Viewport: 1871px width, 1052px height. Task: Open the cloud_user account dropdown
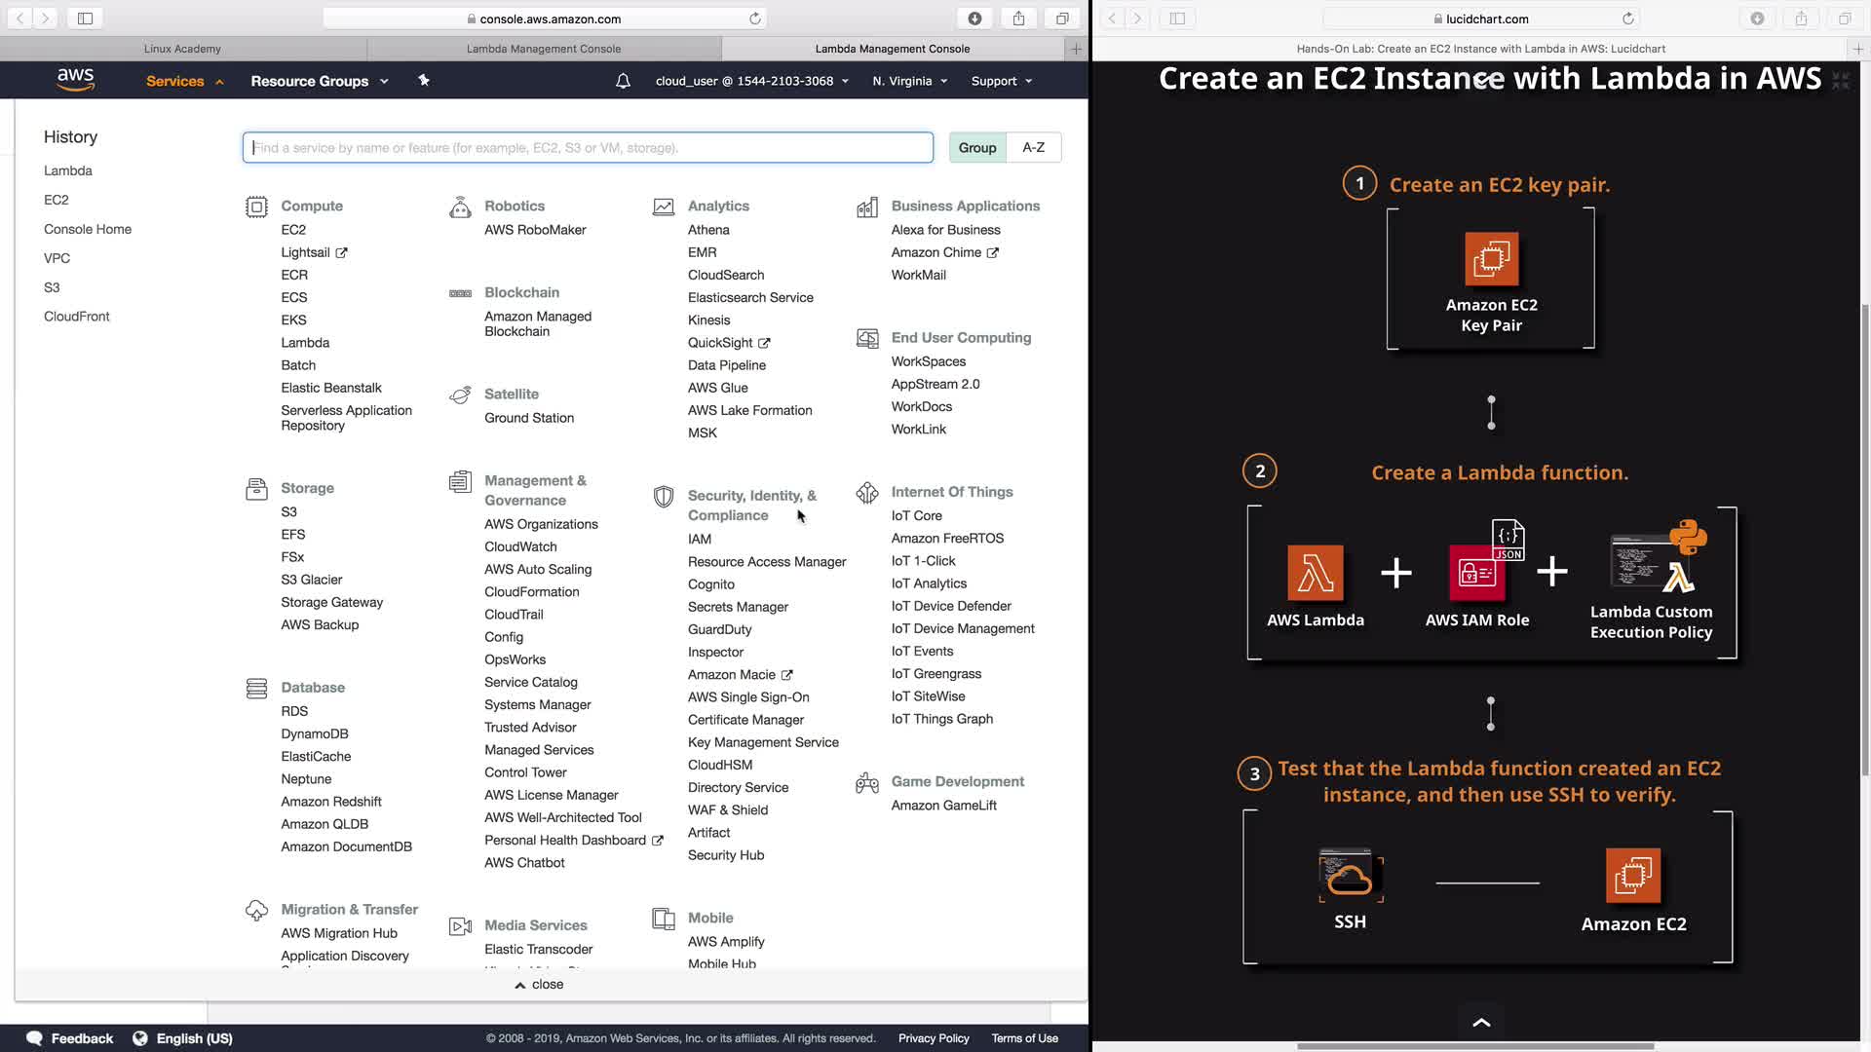[751, 81]
